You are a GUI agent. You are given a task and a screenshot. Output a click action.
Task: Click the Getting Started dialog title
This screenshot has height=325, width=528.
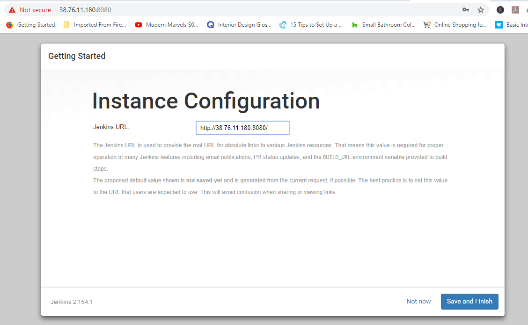(77, 56)
